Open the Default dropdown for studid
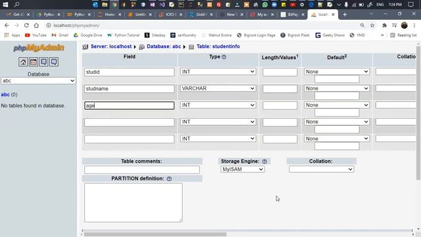Image resolution: width=421 pixels, height=237 pixels. [337, 72]
